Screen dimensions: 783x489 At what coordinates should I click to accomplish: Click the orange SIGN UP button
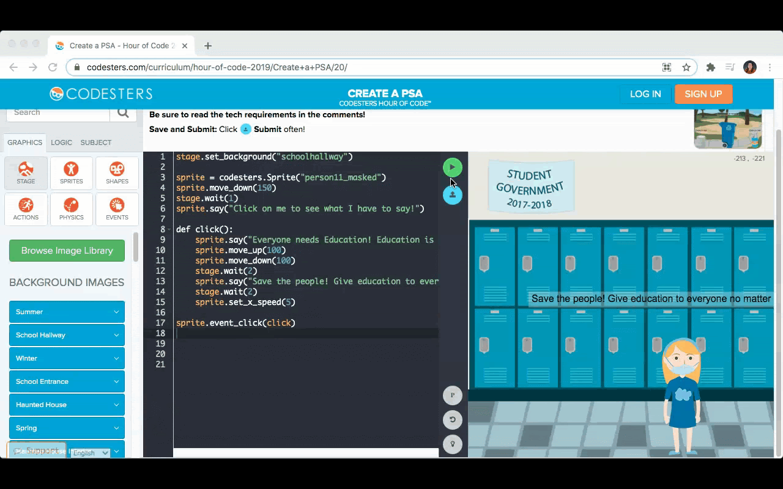(x=703, y=94)
